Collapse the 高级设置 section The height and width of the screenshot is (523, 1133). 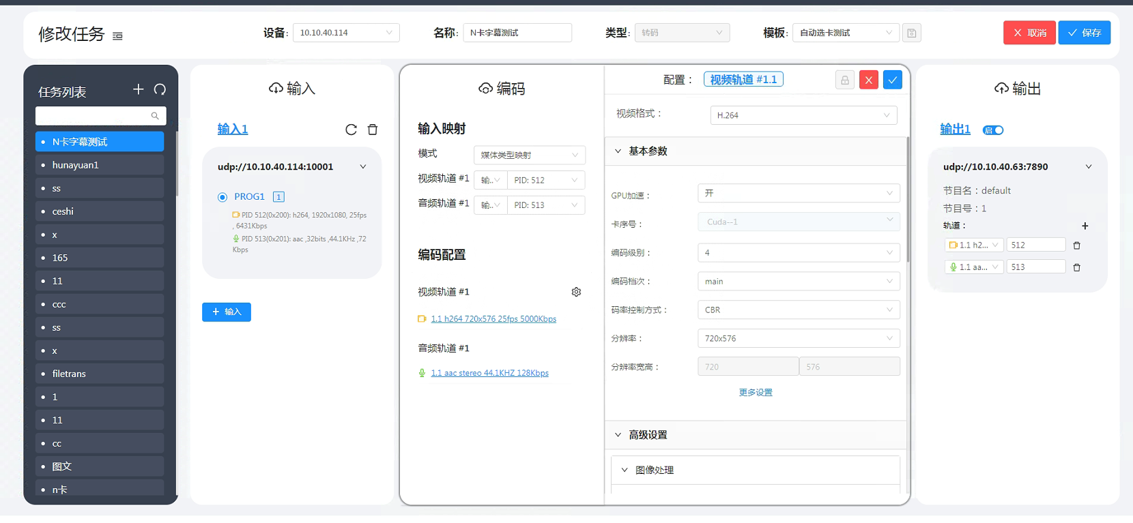[756, 435]
